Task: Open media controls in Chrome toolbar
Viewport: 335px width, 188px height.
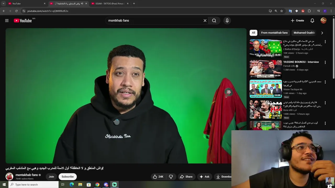Action: [319, 11]
